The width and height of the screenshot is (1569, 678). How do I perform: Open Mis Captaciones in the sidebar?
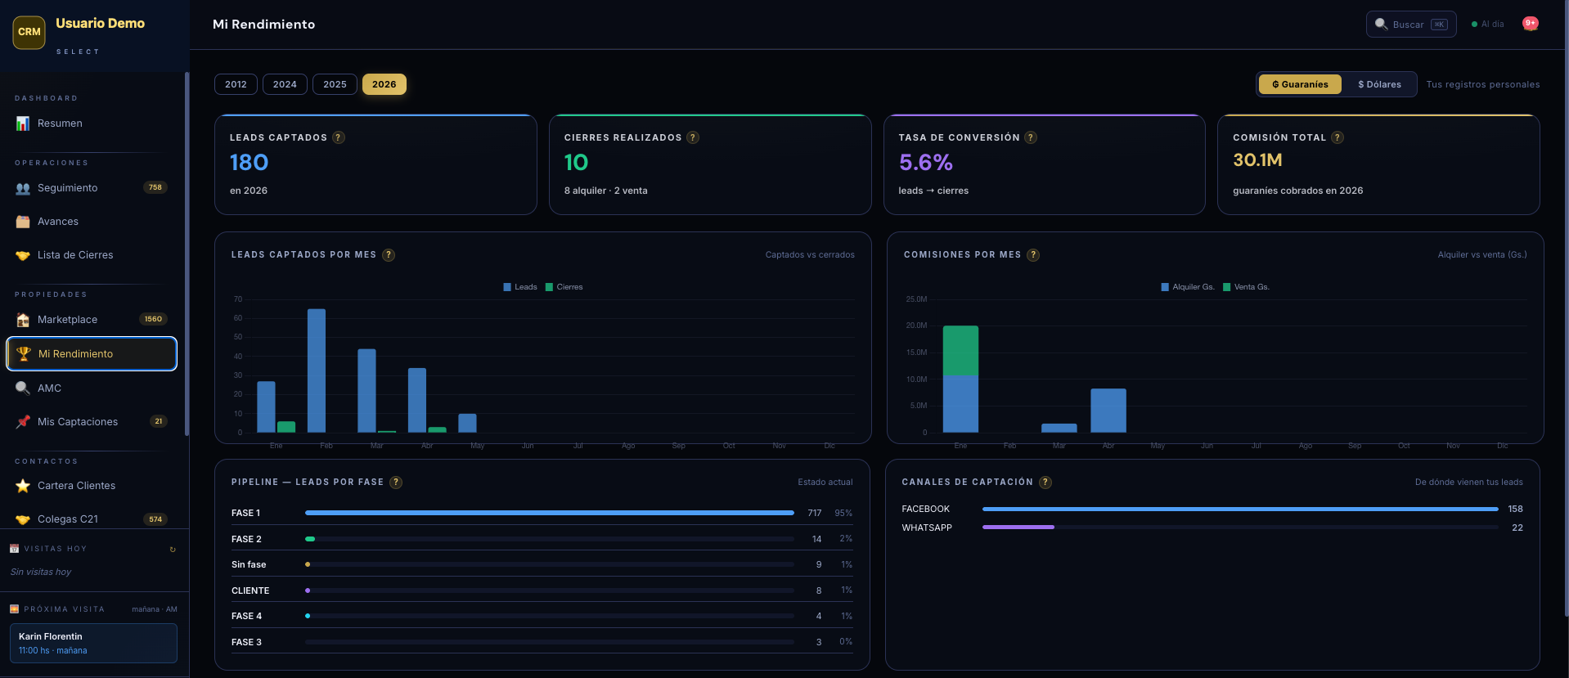click(92, 422)
